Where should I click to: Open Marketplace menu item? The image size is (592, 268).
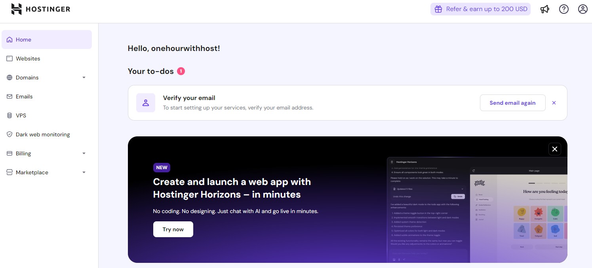pyautogui.click(x=47, y=172)
